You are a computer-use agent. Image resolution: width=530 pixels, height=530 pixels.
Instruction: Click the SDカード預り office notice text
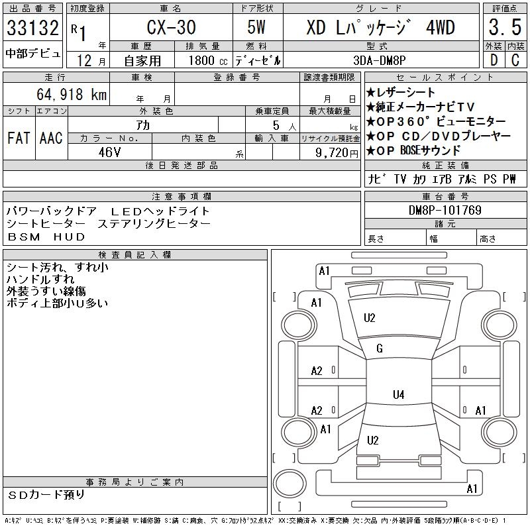click(46, 494)
